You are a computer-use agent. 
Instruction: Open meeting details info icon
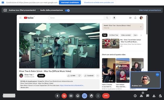pyautogui.click(x=135, y=96)
